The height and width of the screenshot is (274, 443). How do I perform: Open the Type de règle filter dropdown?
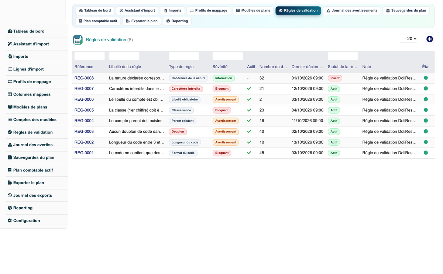click(x=184, y=56)
